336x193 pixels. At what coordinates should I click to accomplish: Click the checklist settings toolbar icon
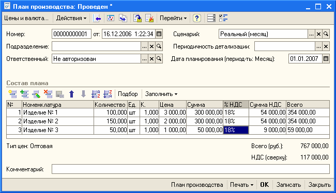[x=223, y=18]
